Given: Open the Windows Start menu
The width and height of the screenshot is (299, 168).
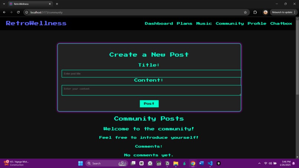Looking at the screenshot, I should (x=80, y=164).
